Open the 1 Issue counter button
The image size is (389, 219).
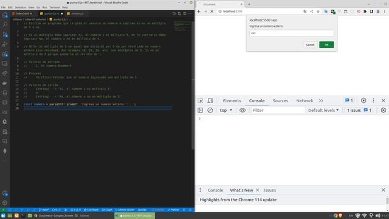(359, 110)
